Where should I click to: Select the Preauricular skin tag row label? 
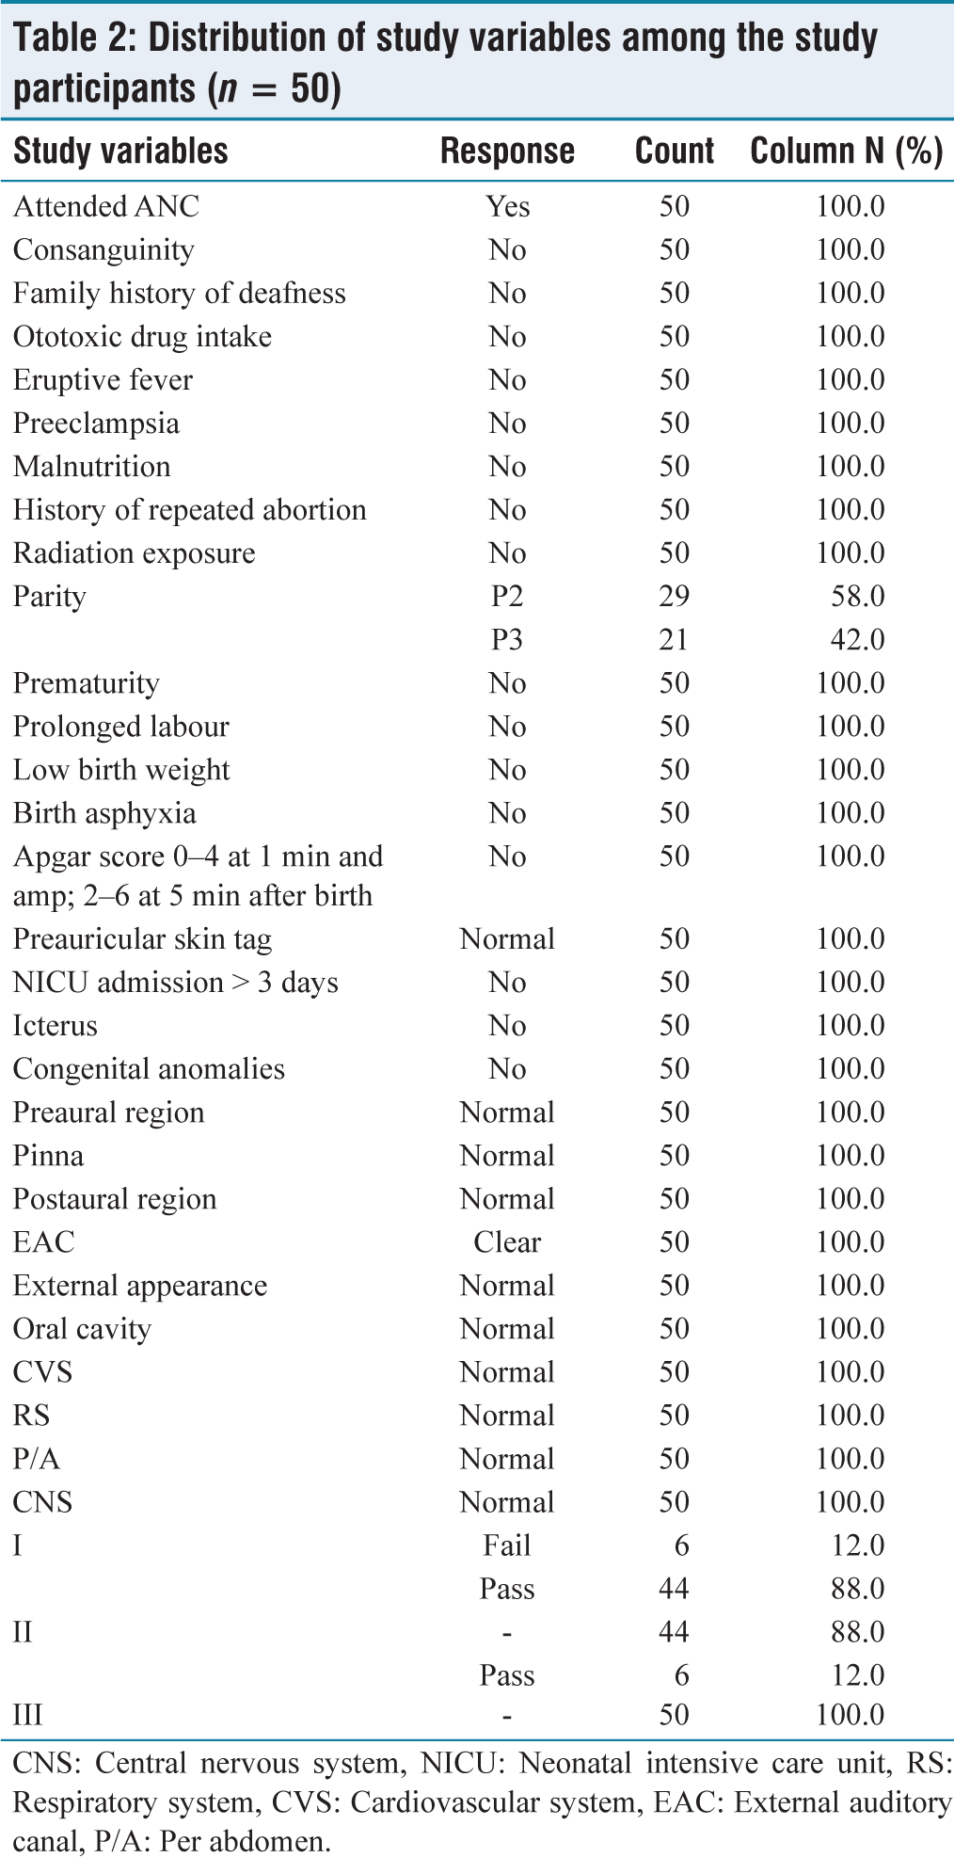pyautogui.click(x=142, y=939)
